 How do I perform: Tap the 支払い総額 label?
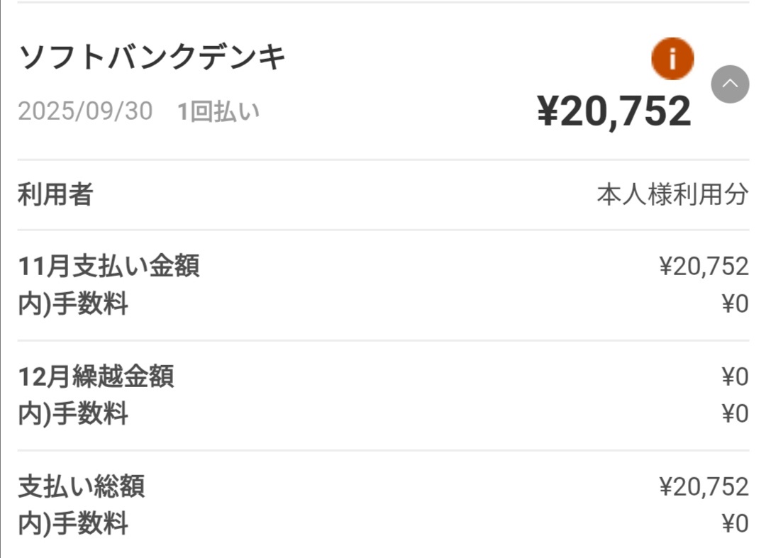coord(82,486)
